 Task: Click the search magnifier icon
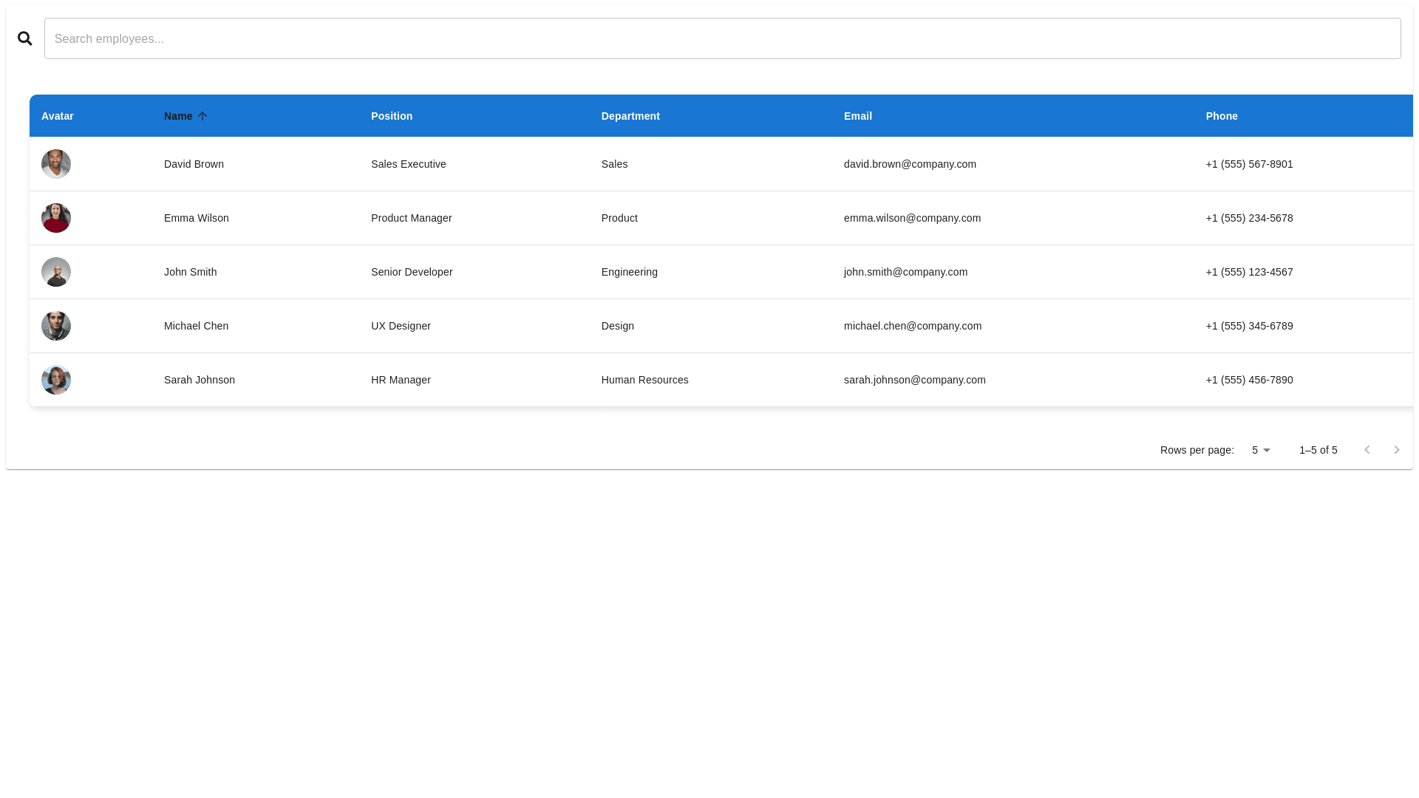pyautogui.click(x=25, y=38)
